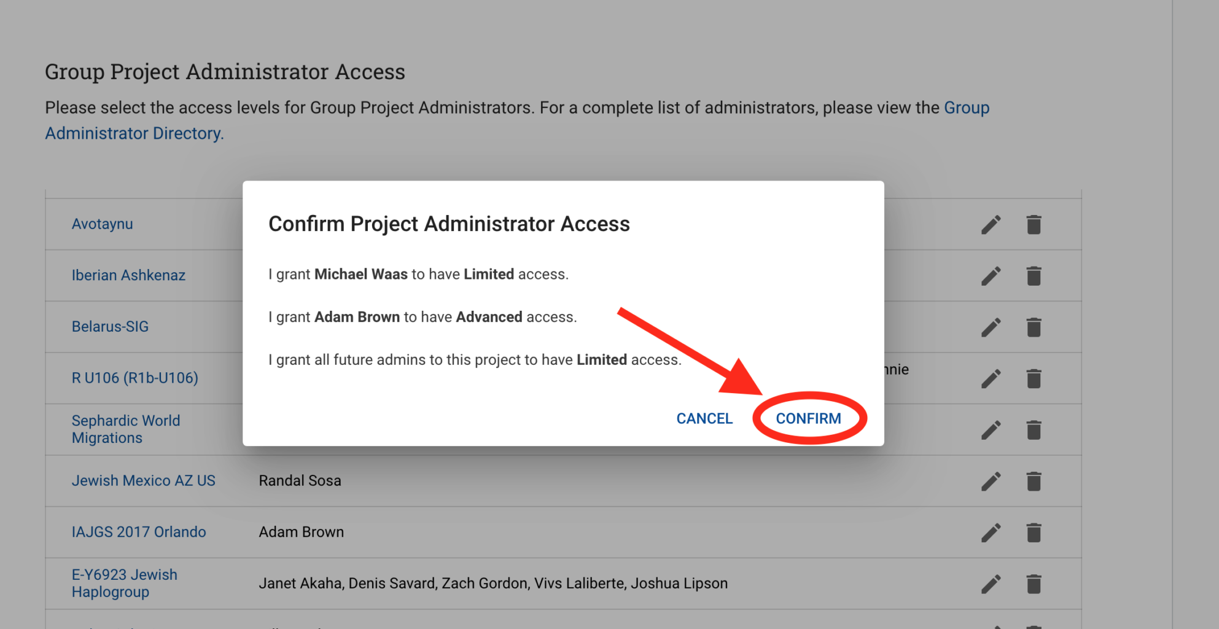Edit the Avotaynu project row
The width and height of the screenshot is (1219, 629).
pyautogui.click(x=991, y=225)
